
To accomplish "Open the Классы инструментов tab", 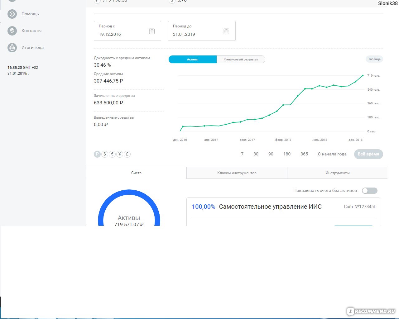I will [x=237, y=173].
